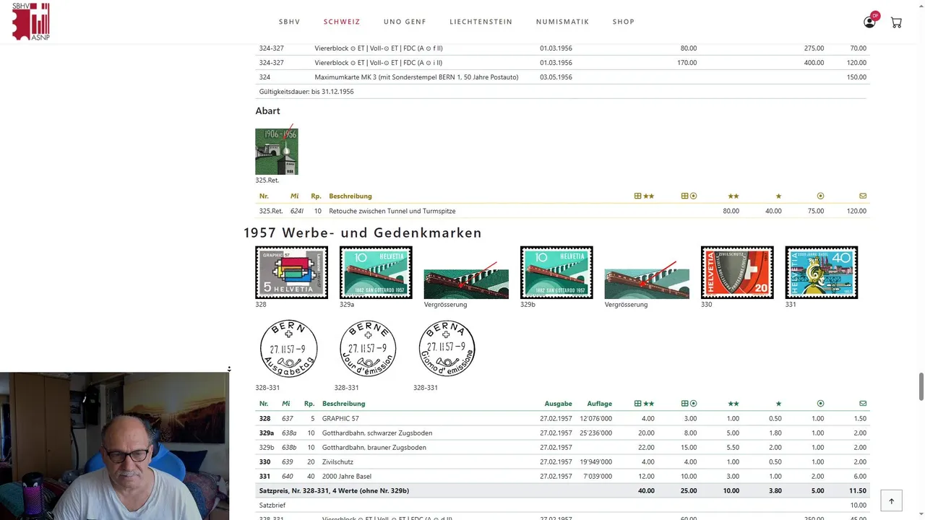
Task: Click the double-star icon in the 1957 table header
Action: pos(733,404)
